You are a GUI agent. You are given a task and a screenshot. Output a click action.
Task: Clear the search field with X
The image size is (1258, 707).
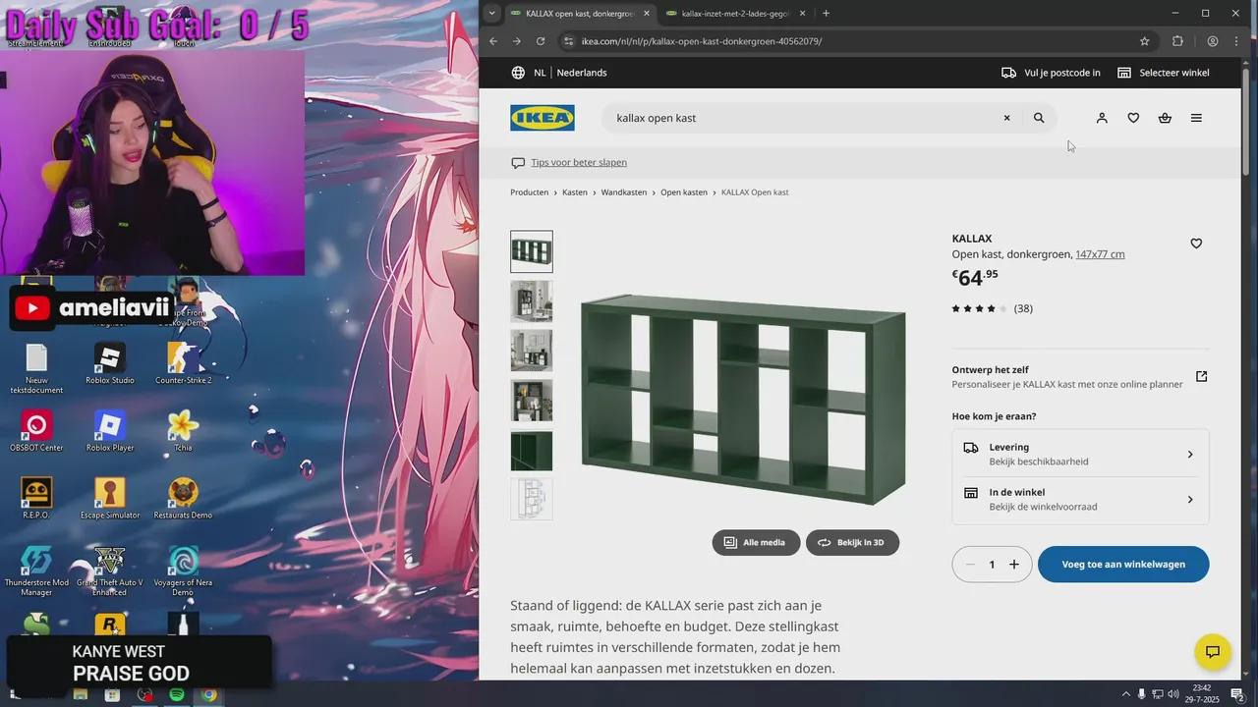point(1006,118)
